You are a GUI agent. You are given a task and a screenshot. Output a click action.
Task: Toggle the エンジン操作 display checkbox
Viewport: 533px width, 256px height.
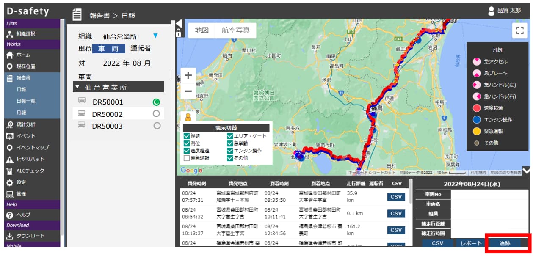click(x=230, y=151)
